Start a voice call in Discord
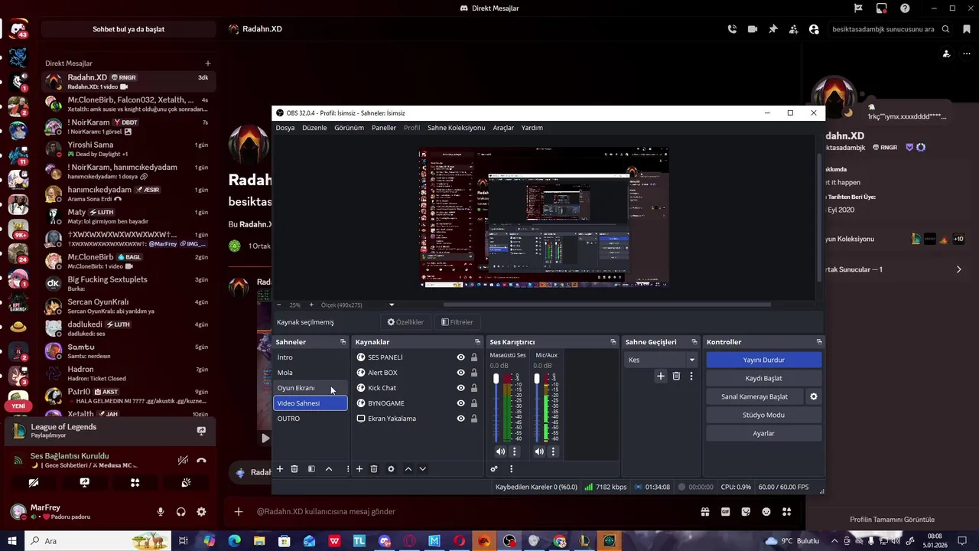The image size is (979, 551). (x=732, y=29)
